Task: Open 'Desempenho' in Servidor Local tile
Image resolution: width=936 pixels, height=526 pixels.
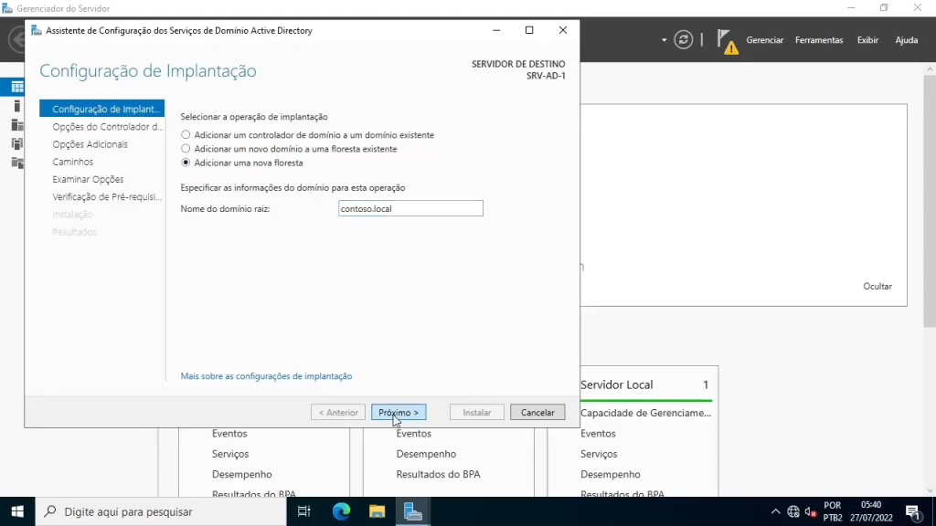Action: (x=610, y=474)
